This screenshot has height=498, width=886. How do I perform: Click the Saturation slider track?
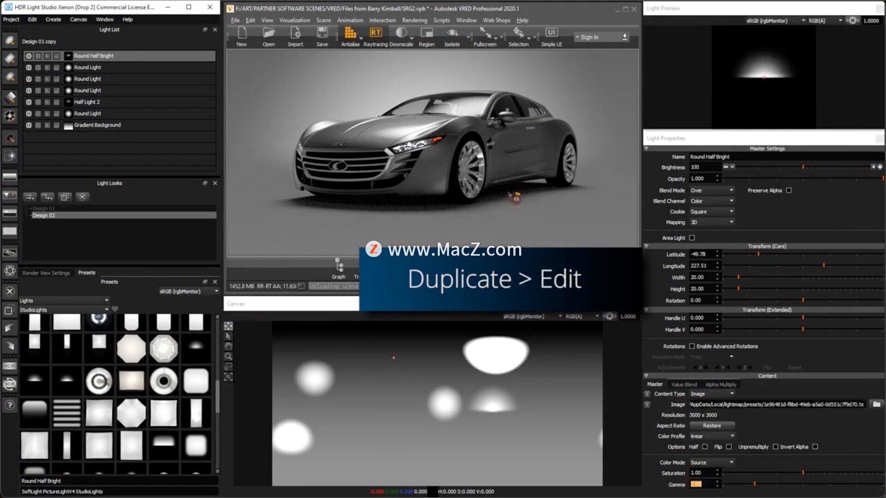tap(803, 473)
